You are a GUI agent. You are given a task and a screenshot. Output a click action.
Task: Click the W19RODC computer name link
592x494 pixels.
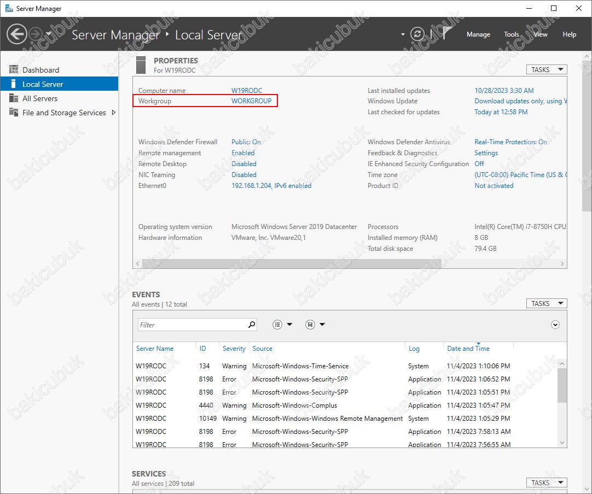click(x=247, y=91)
